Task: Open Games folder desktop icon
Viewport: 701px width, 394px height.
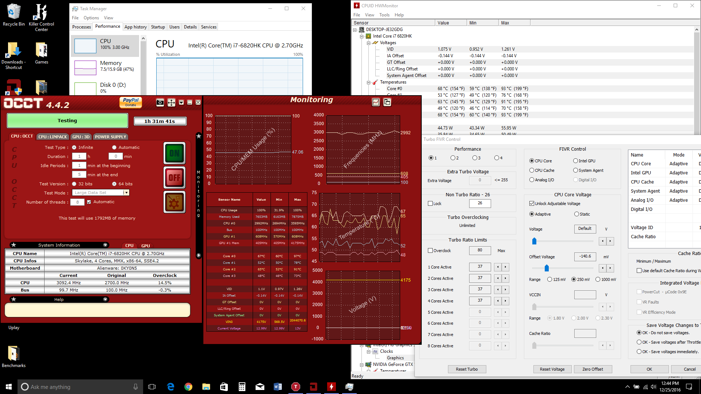Action: pos(41,53)
